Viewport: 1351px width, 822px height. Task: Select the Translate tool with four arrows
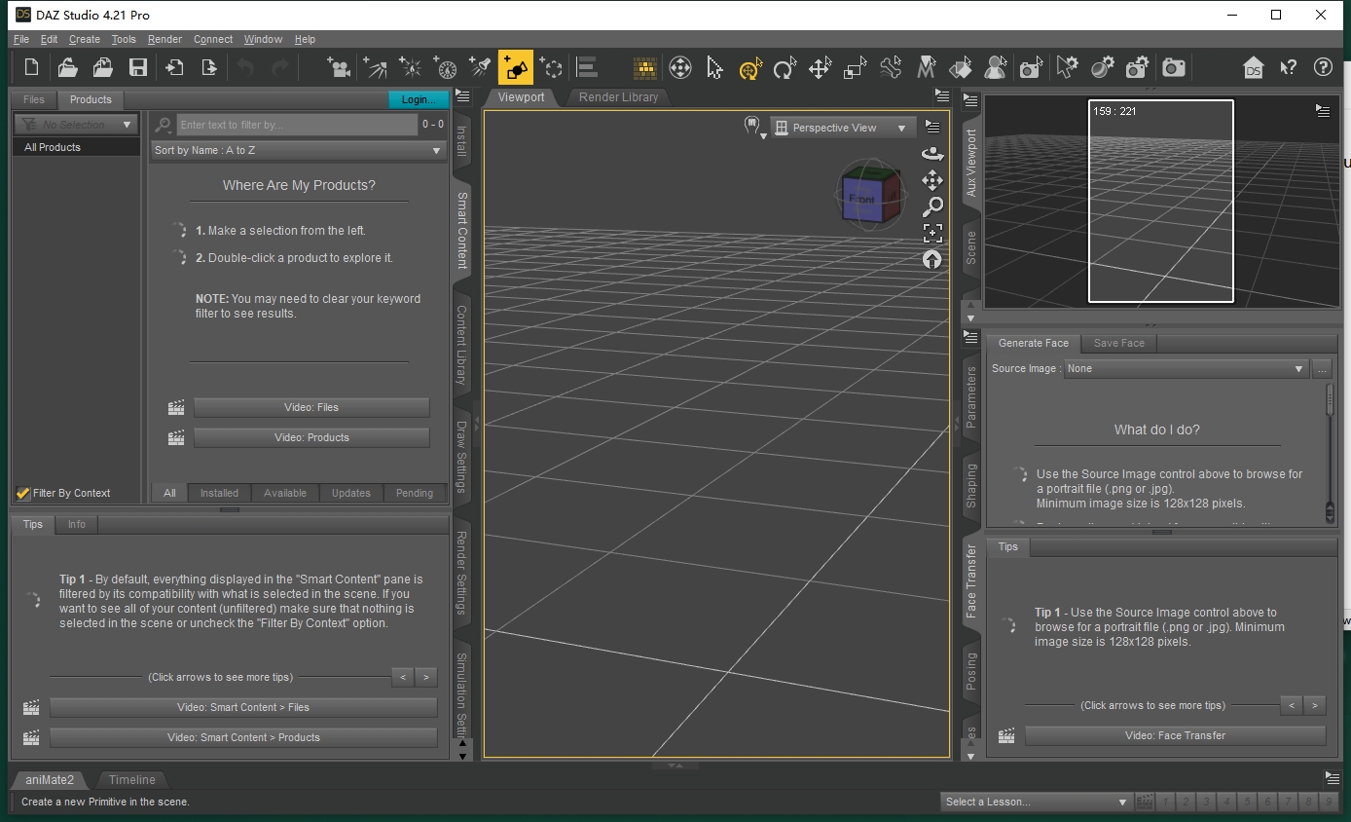coord(820,68)
